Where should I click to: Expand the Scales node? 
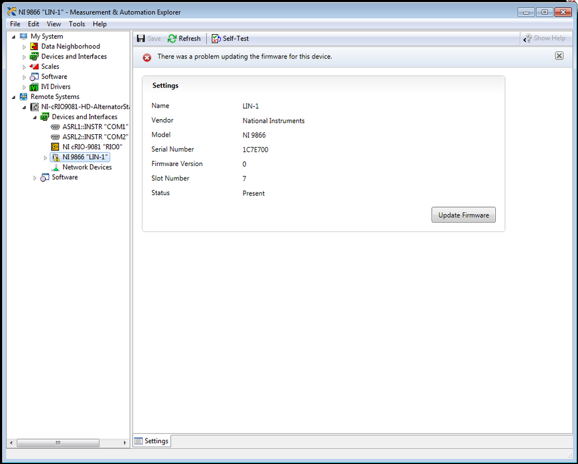24,67
